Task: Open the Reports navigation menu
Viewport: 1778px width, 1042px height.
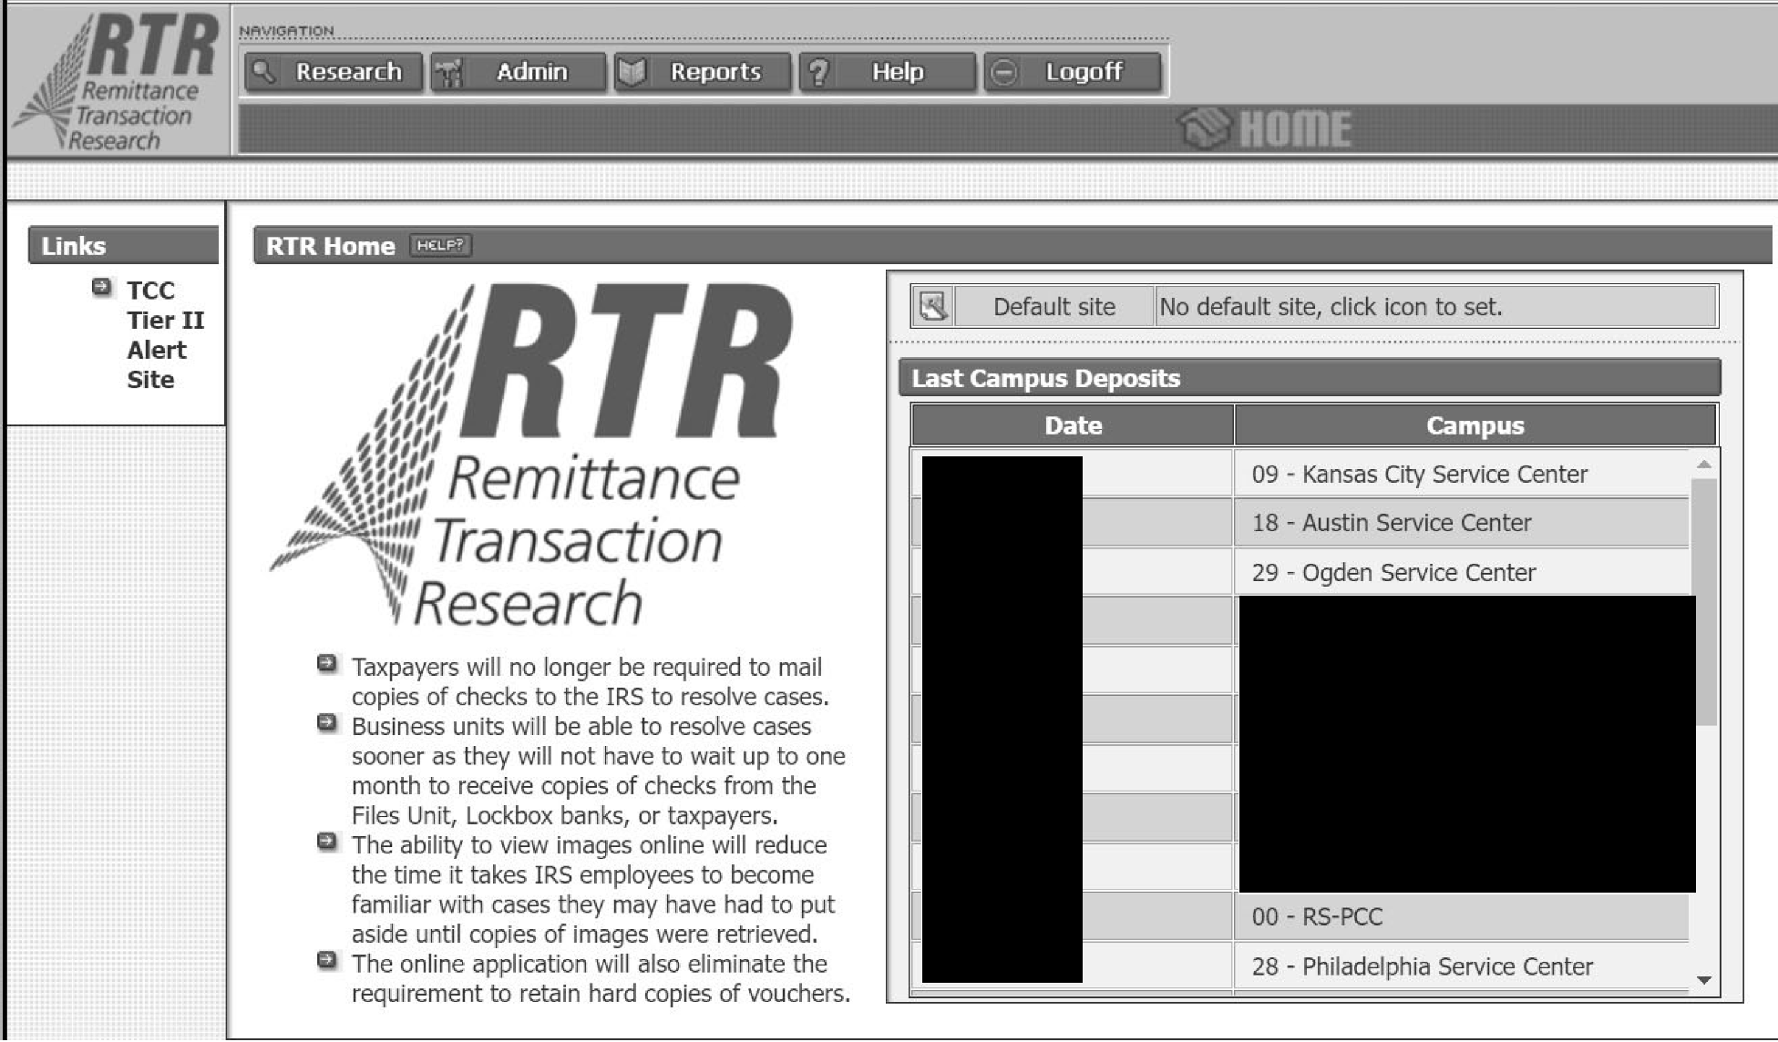Action: point(714,72)
